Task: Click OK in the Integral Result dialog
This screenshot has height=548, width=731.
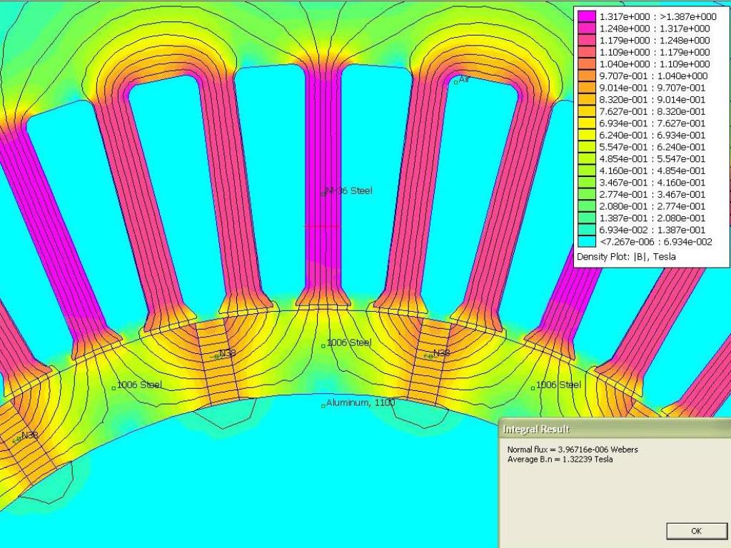Action: (x=696, y=531)
